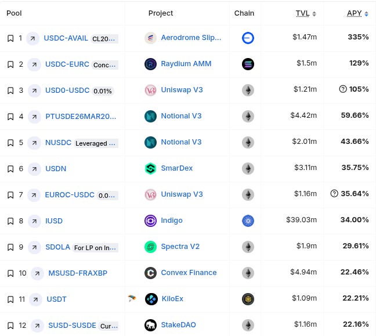Bookmark the EUROC-USDC pool row
Image resolution: width=376 pixels, height=336 pixels.
(10, 195)
